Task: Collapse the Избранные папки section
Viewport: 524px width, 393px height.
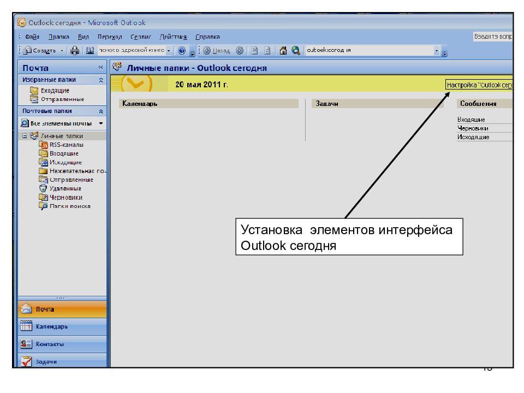Action: [x=101, y=80]
